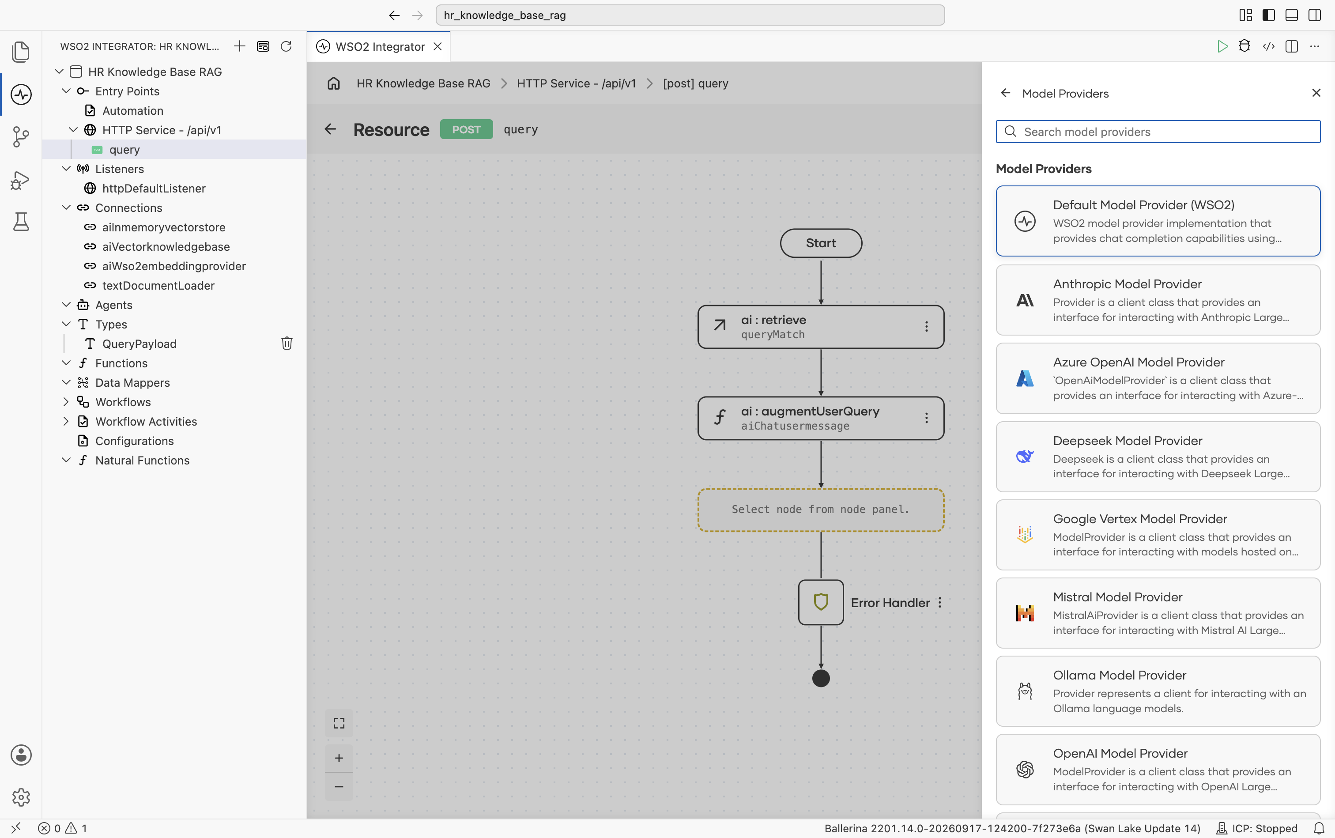Open options menu of ai : retrieve node
This screenshot has height=838, width=1335.
[926, 326]
